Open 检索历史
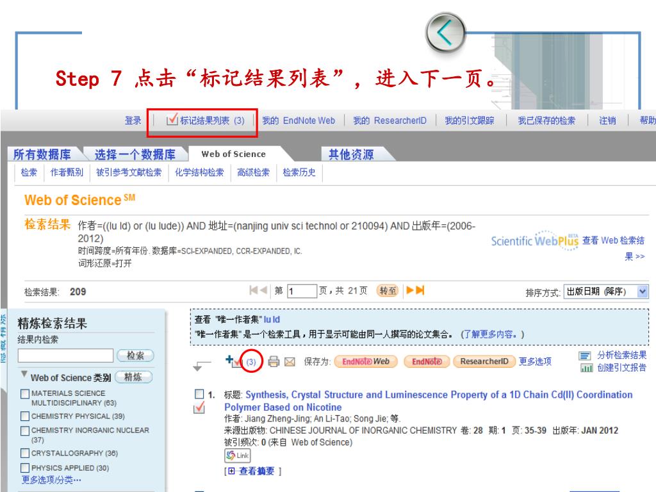Screen dimensions: 656x492 [299, 172]
